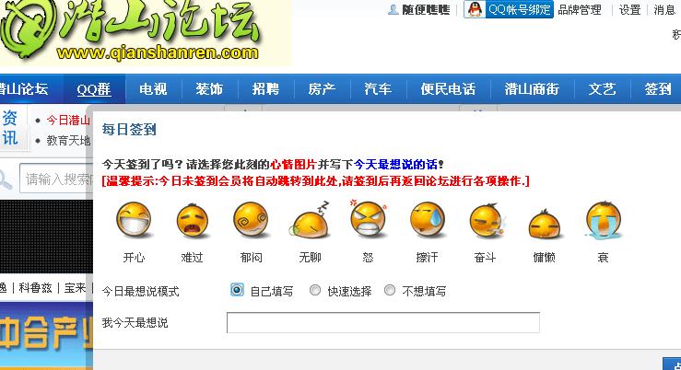Focus the 我今天最想说 text field
This screenshot has height=370, width=681.
pos(383,323)
